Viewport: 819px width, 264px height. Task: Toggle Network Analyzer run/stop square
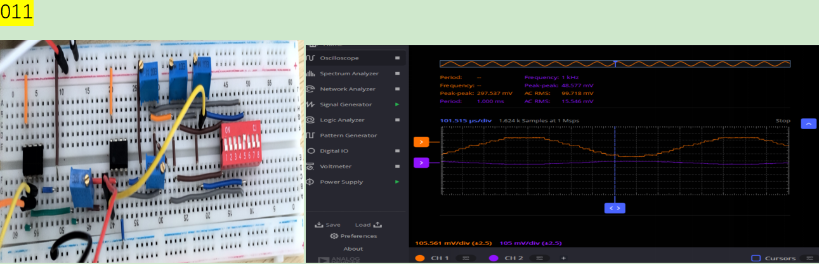[398, 89]
